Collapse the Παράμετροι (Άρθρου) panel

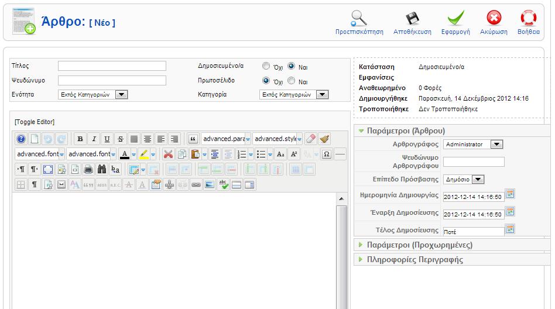pyautogui.click(x=406, y=131)
